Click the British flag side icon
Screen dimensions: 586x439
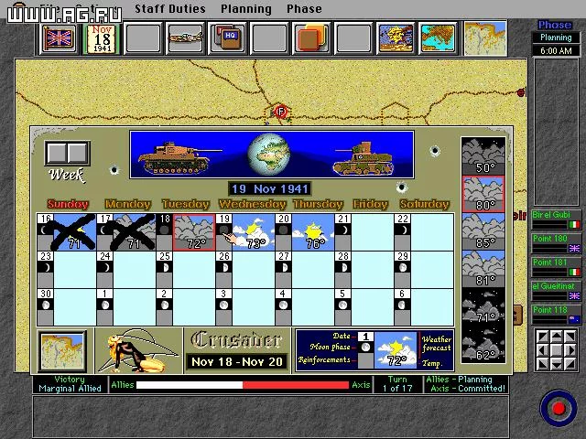click(x=59, y=37)
